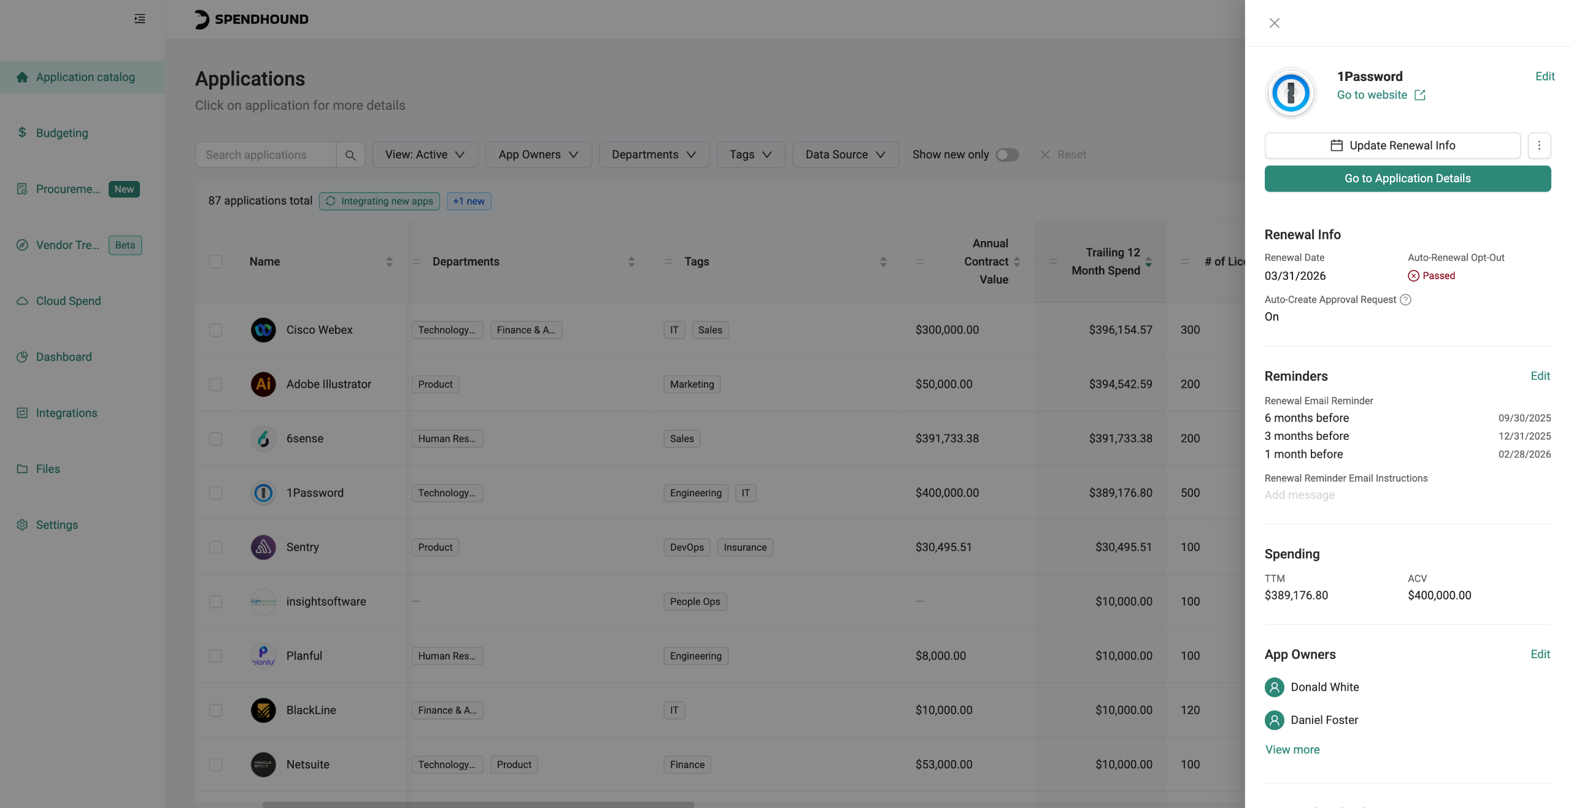Click the help icon beside Auto-Create Approval Request
The width and height of the screenshot is (1571, 808).
(x=1405, y=300)
